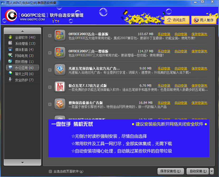
Task: Check the box for OFFICE2003五合一最新版
Action: pyautogui.click(x=50, y=36)
